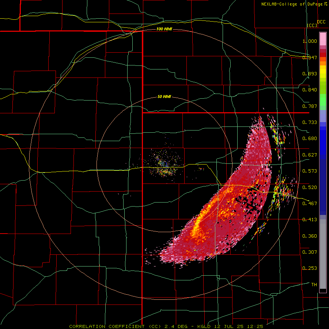Viewport: 329px width, 329px height.
Task: Click the 0.787 scale value
Action: click(x=310, y=106)
